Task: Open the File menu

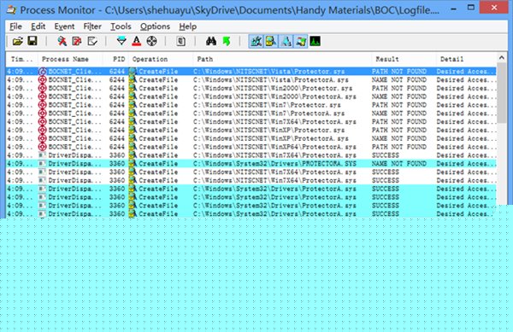Action: 15,26
